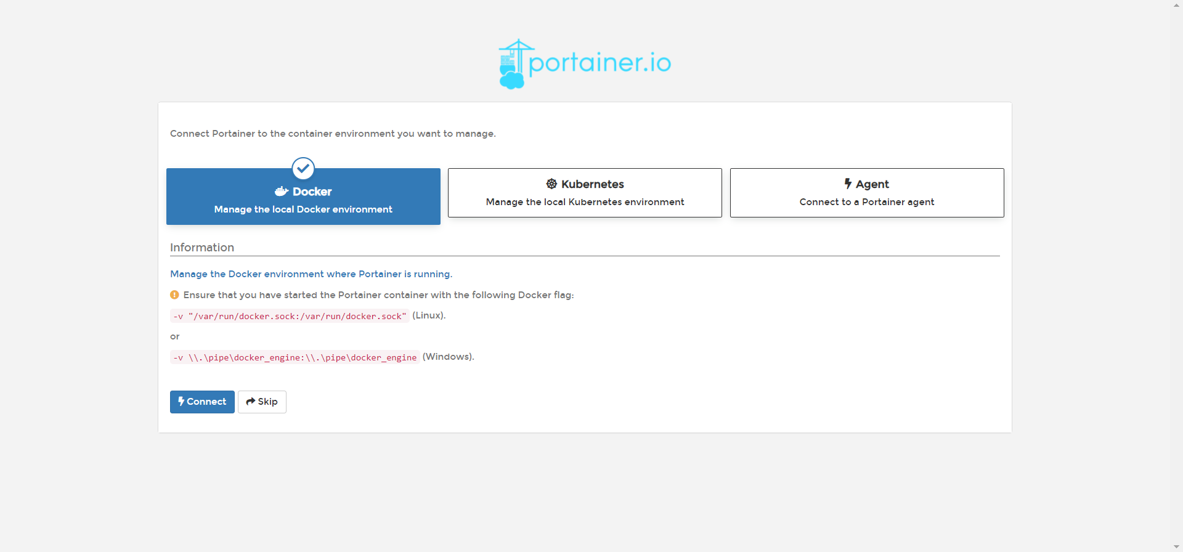This screenshot has width=1183, height=552.
Task: Click the checkmark badge above Docker
Action: click(303, 168)
